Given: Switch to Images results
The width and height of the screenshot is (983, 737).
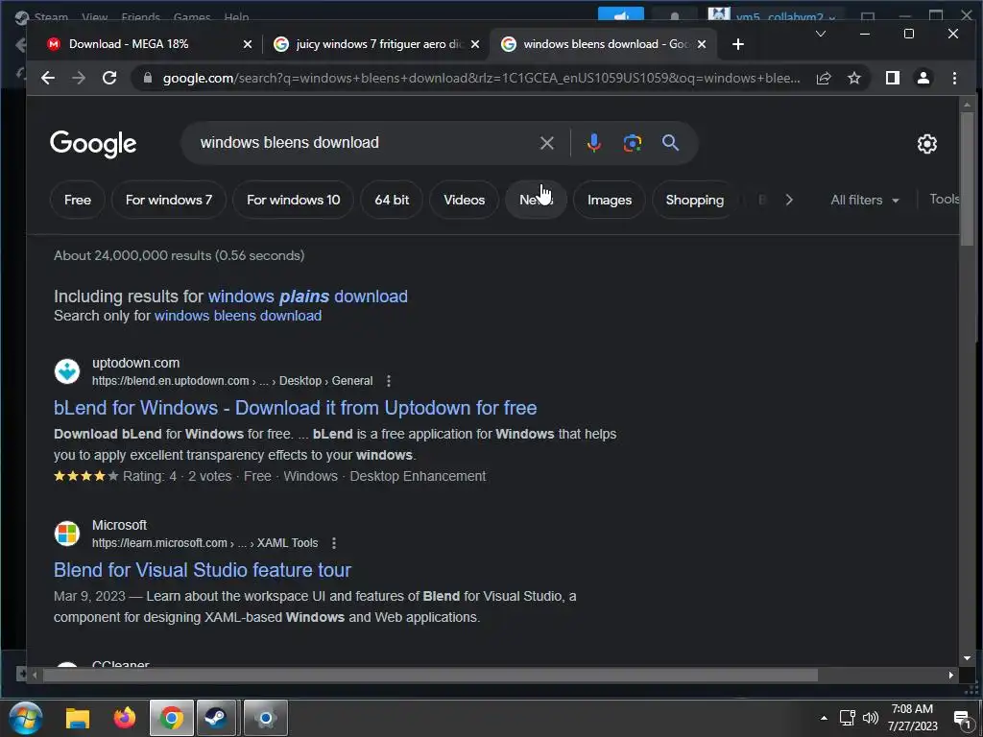Looking at the screenshot, I should point(610,200).
